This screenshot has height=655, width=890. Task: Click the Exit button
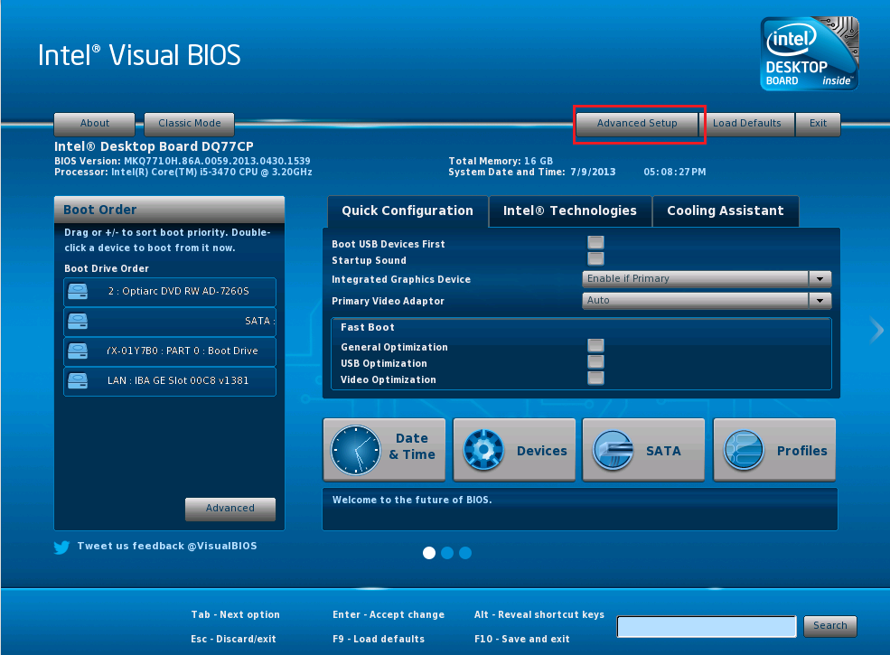[818, 124]
